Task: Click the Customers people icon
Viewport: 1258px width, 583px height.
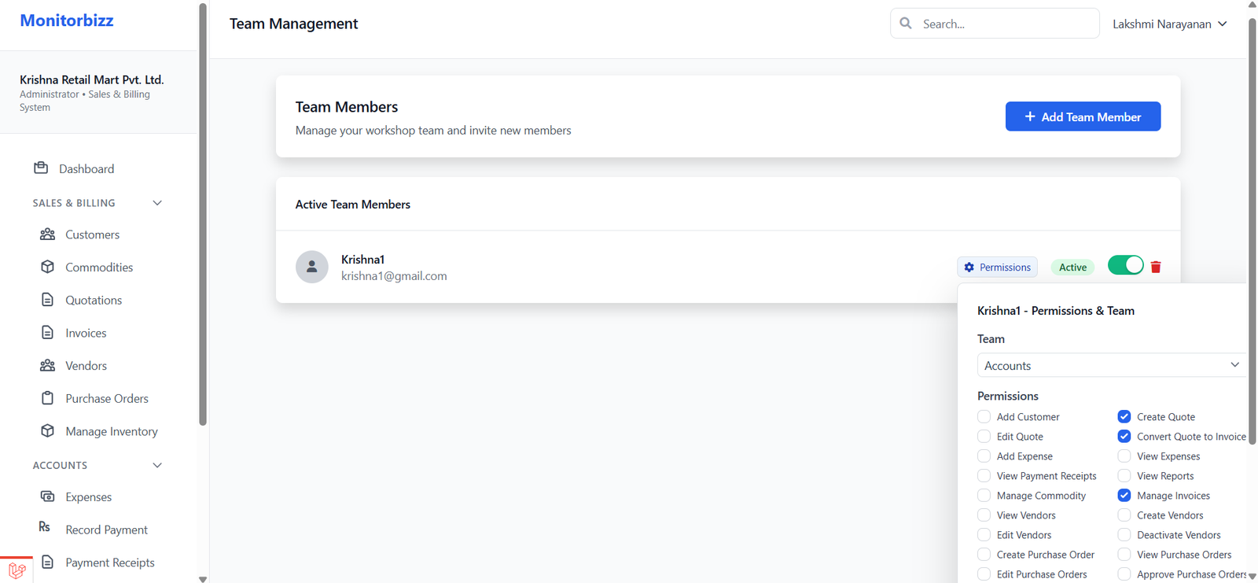Action: [x=48, y=234]
